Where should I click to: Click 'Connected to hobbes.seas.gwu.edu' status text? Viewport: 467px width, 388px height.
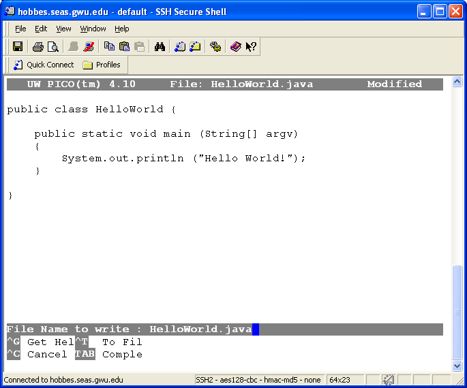click(x=63, y=380)
